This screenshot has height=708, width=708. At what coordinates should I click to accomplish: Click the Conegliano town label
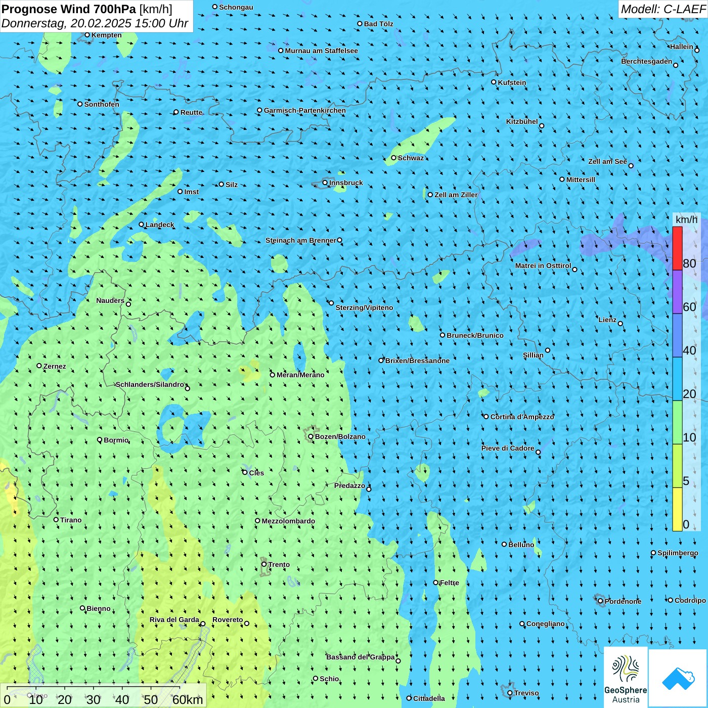tap(545, 624)
